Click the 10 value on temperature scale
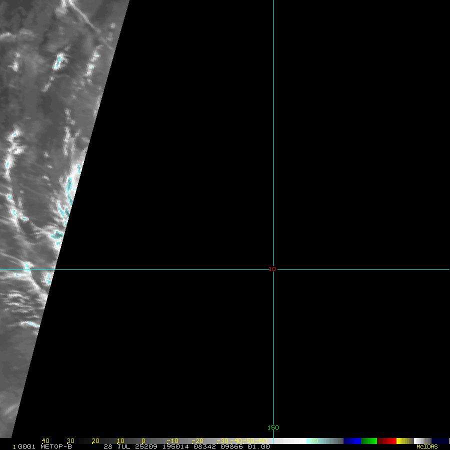This screenshot has height=450, width=450. click(x=120, y=441)
